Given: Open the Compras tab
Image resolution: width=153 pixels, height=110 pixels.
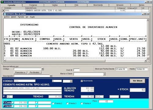Looking at the screenshot, I should [33, 5].
